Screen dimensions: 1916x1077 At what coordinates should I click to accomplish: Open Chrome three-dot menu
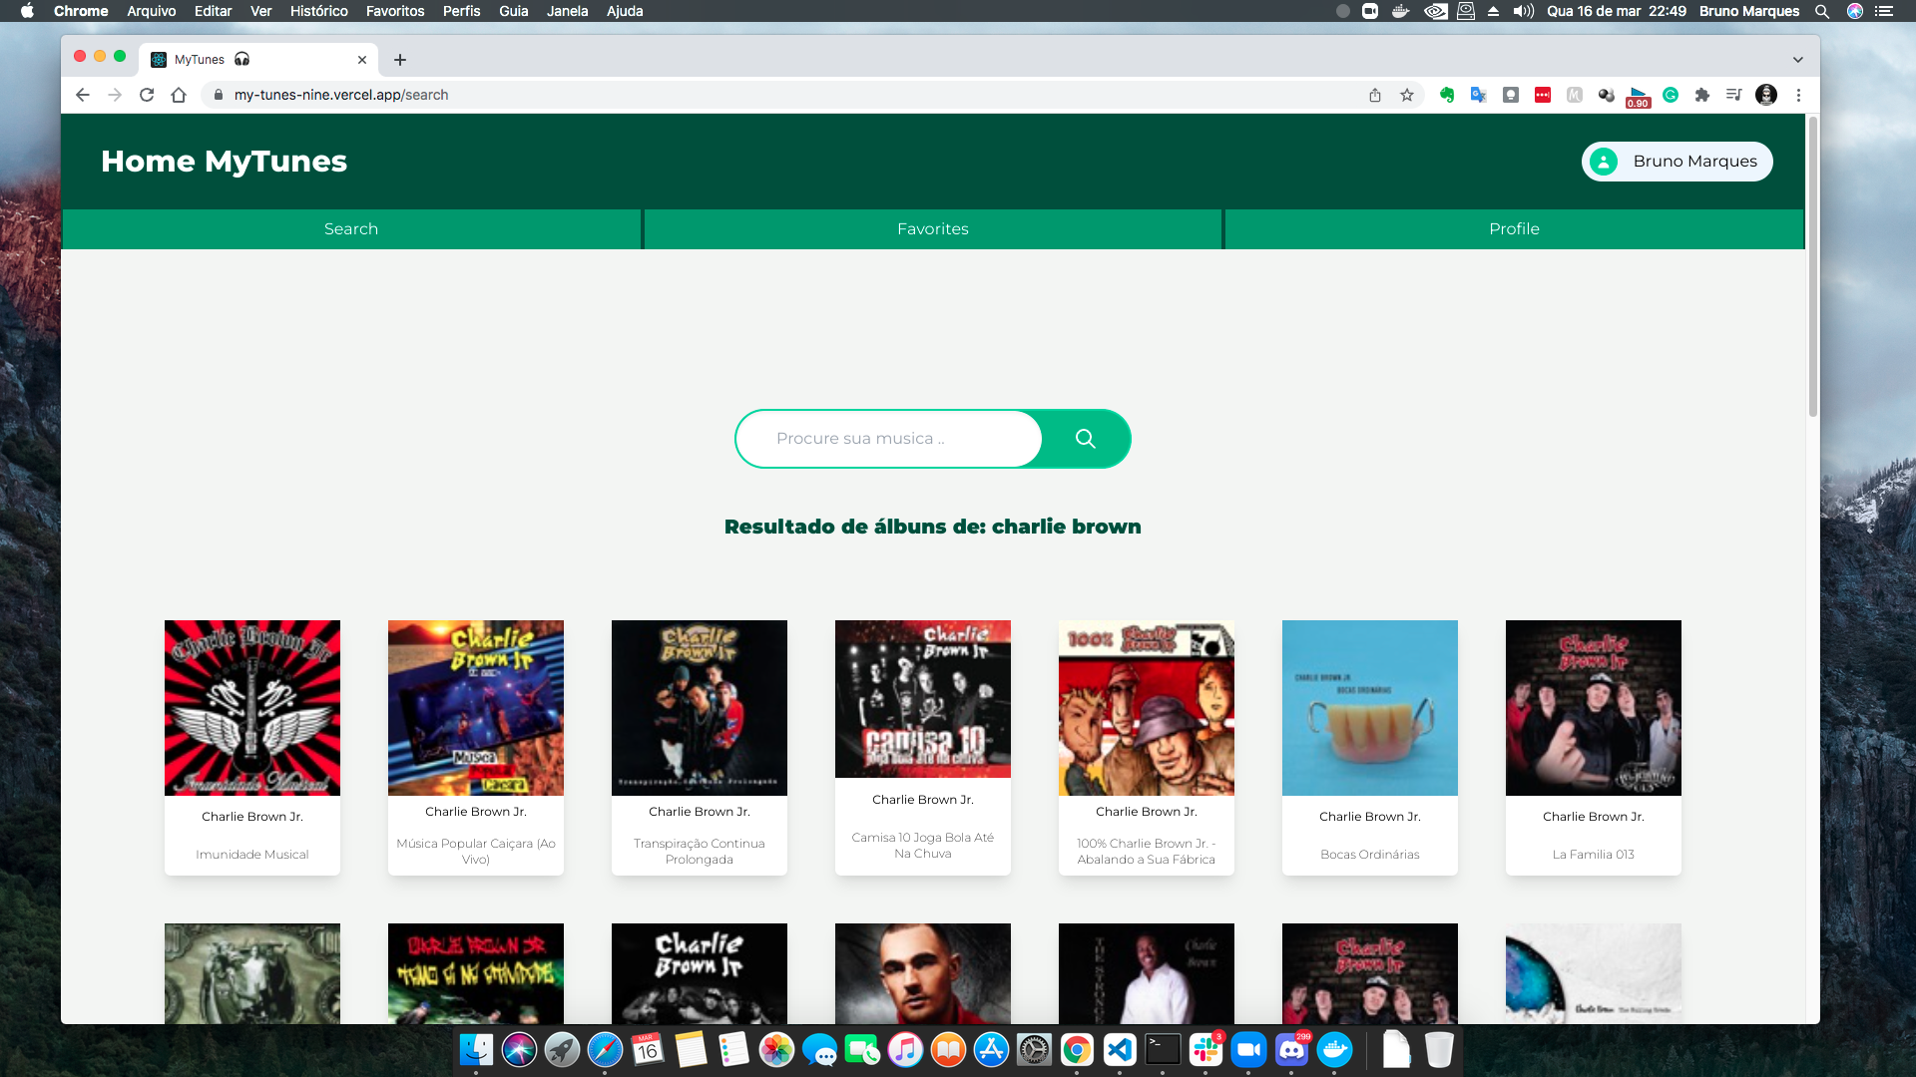click(x=1798, y=95)
